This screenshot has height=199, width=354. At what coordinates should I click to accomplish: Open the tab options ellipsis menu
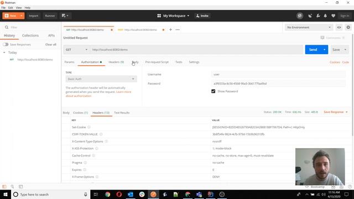178,30
